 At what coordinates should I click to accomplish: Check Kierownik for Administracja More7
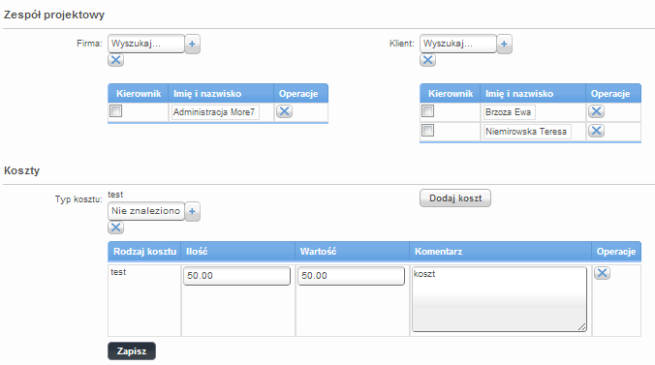pos(115,111)
